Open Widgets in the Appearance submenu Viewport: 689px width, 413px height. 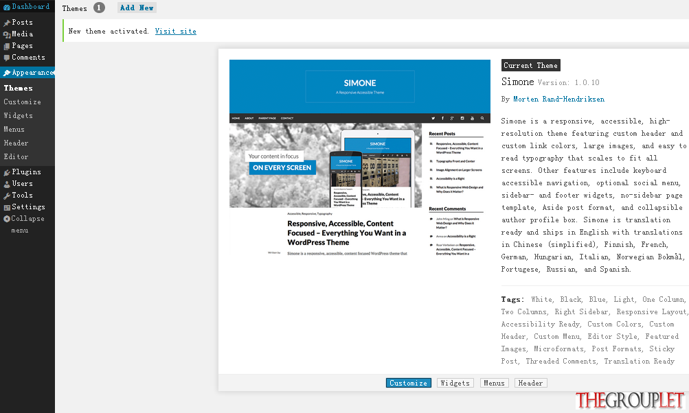pyautogui.click(x=19, y=115)
